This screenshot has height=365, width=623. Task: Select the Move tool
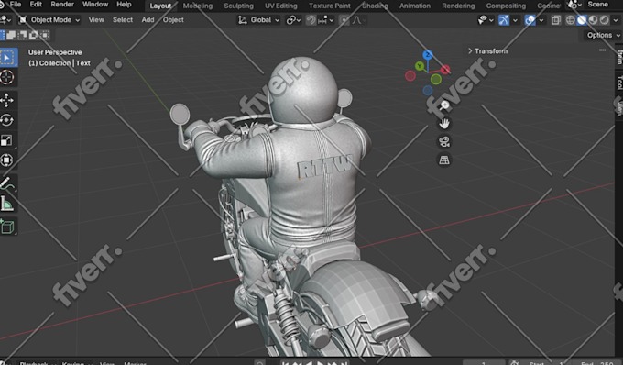coord(6,101)
